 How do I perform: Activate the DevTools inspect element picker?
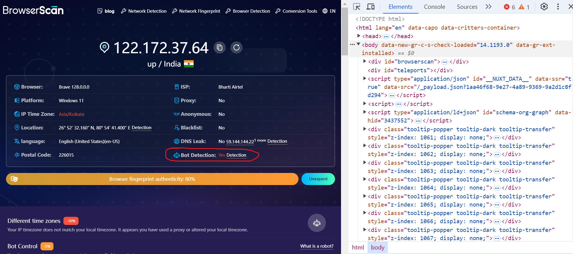(x=357, y=7)
